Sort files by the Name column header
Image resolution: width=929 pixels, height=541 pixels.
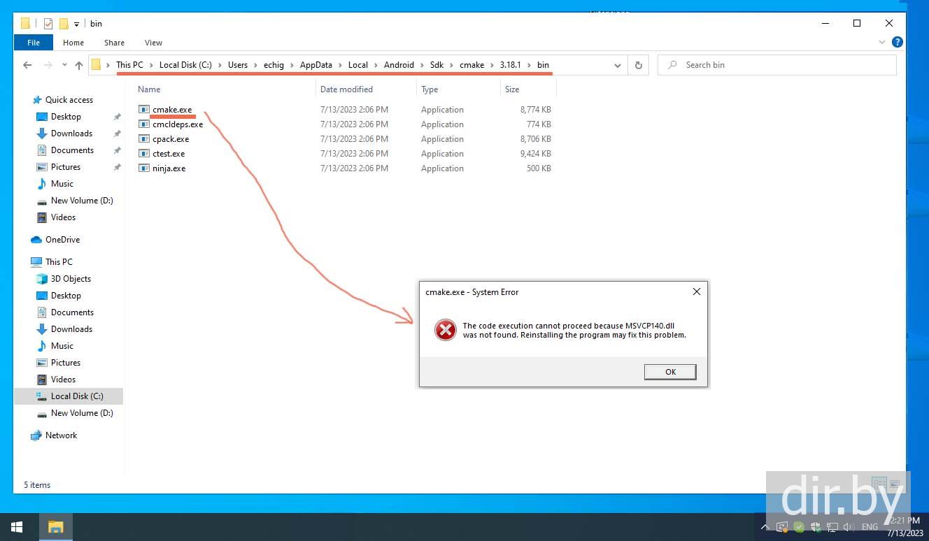149,89
